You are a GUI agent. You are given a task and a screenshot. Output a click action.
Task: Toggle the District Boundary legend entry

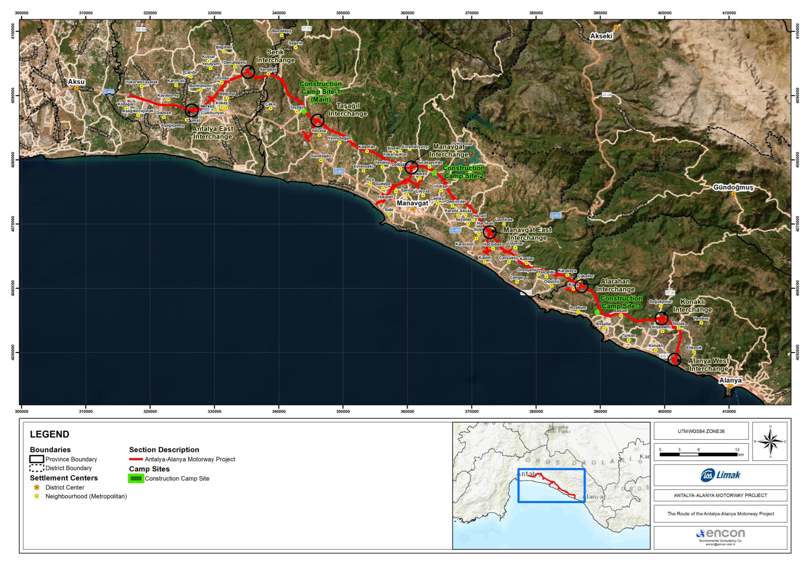pos(36,468)
